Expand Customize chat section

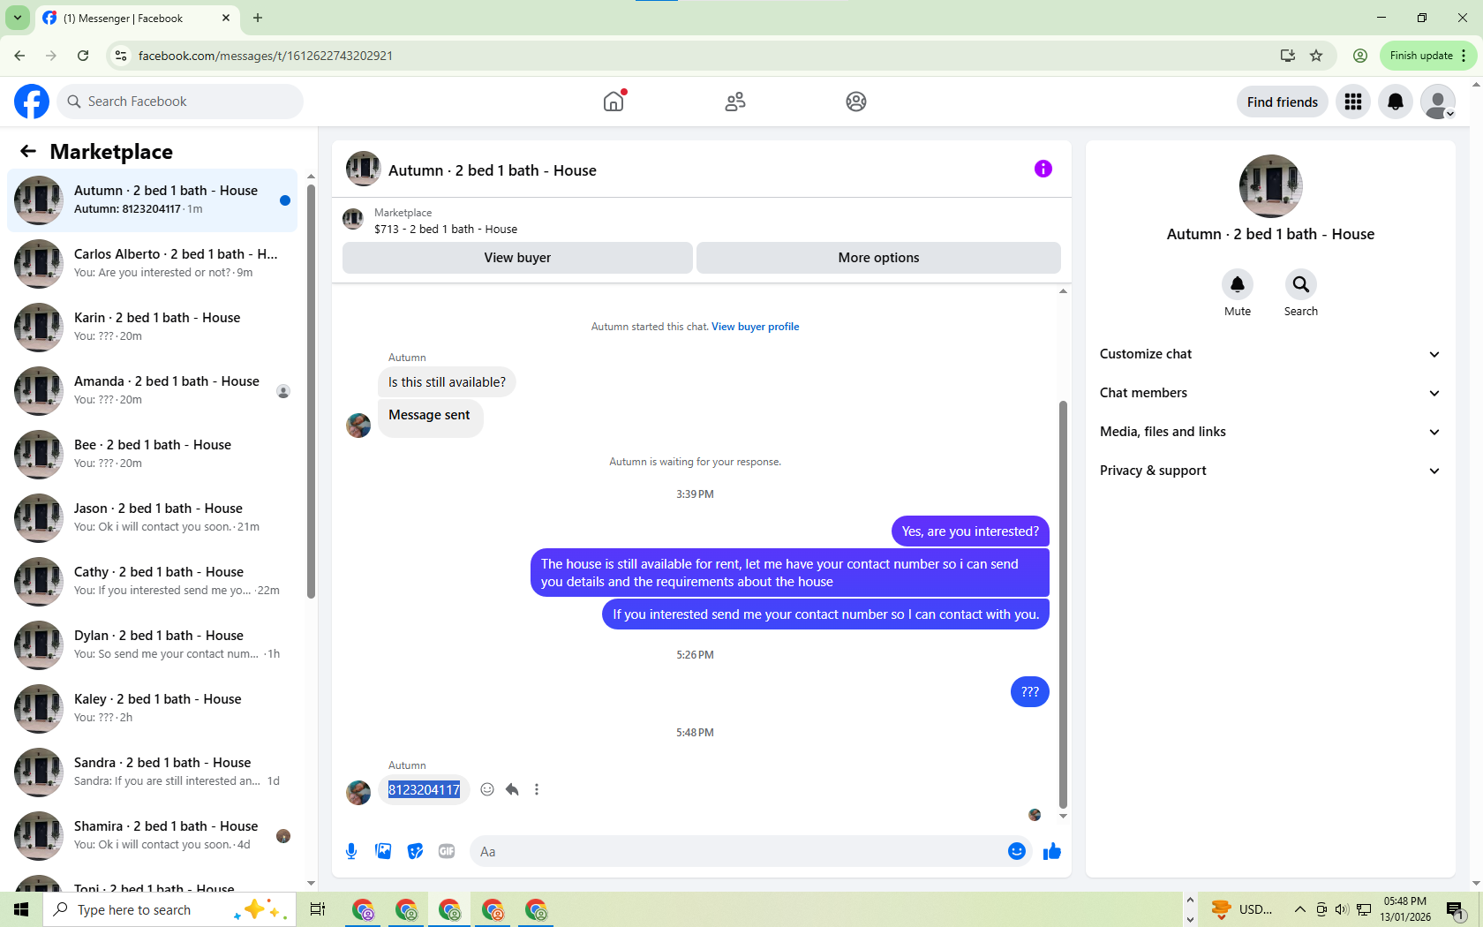tap(1269, 354)
